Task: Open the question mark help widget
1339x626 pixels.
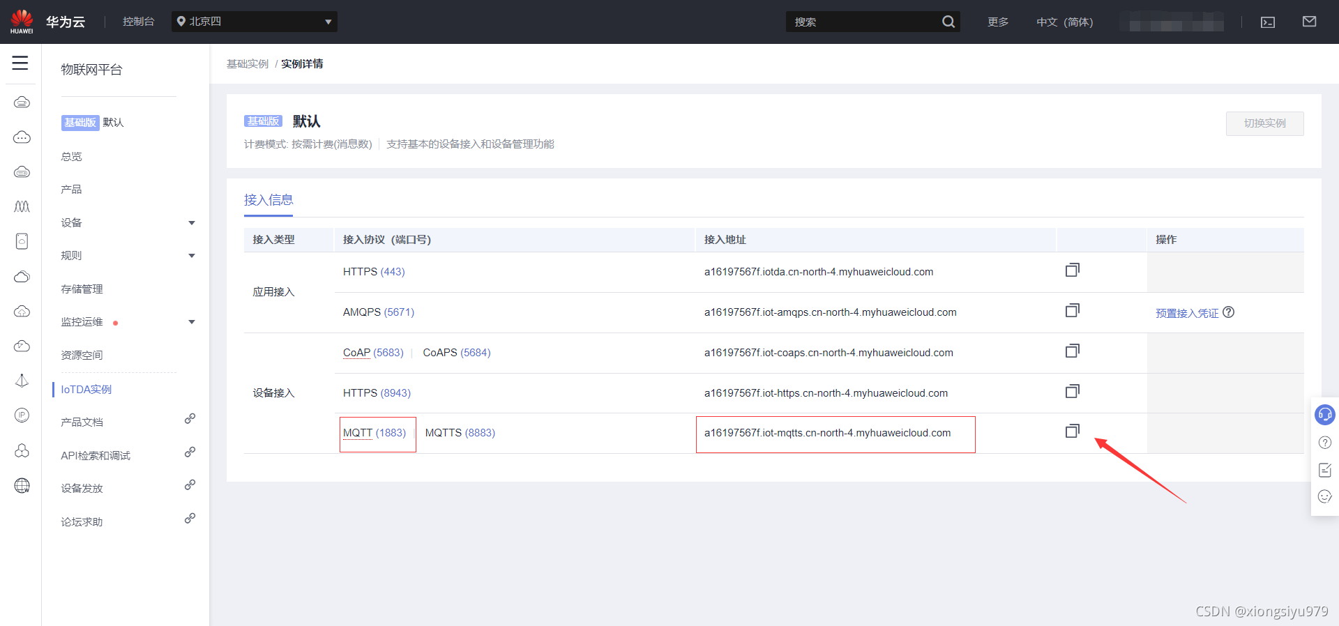Action: [x=1325, y=443]
